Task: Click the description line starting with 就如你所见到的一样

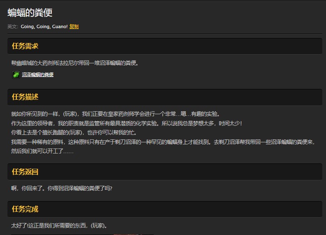Action: coord(116,114)
